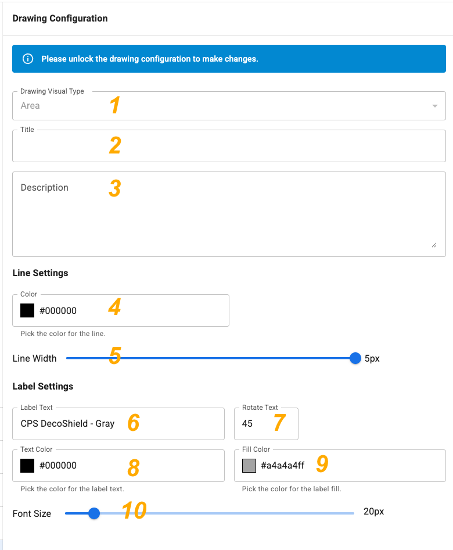The height and width of the screenshot is (550, 453).
Task: Click the Line Width slider track
Action: pyautogui.click(x=210, y=358)
